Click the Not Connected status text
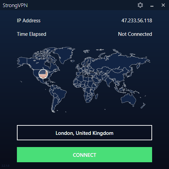The height and width of the screenshot is (169, 169). (135, 34)
